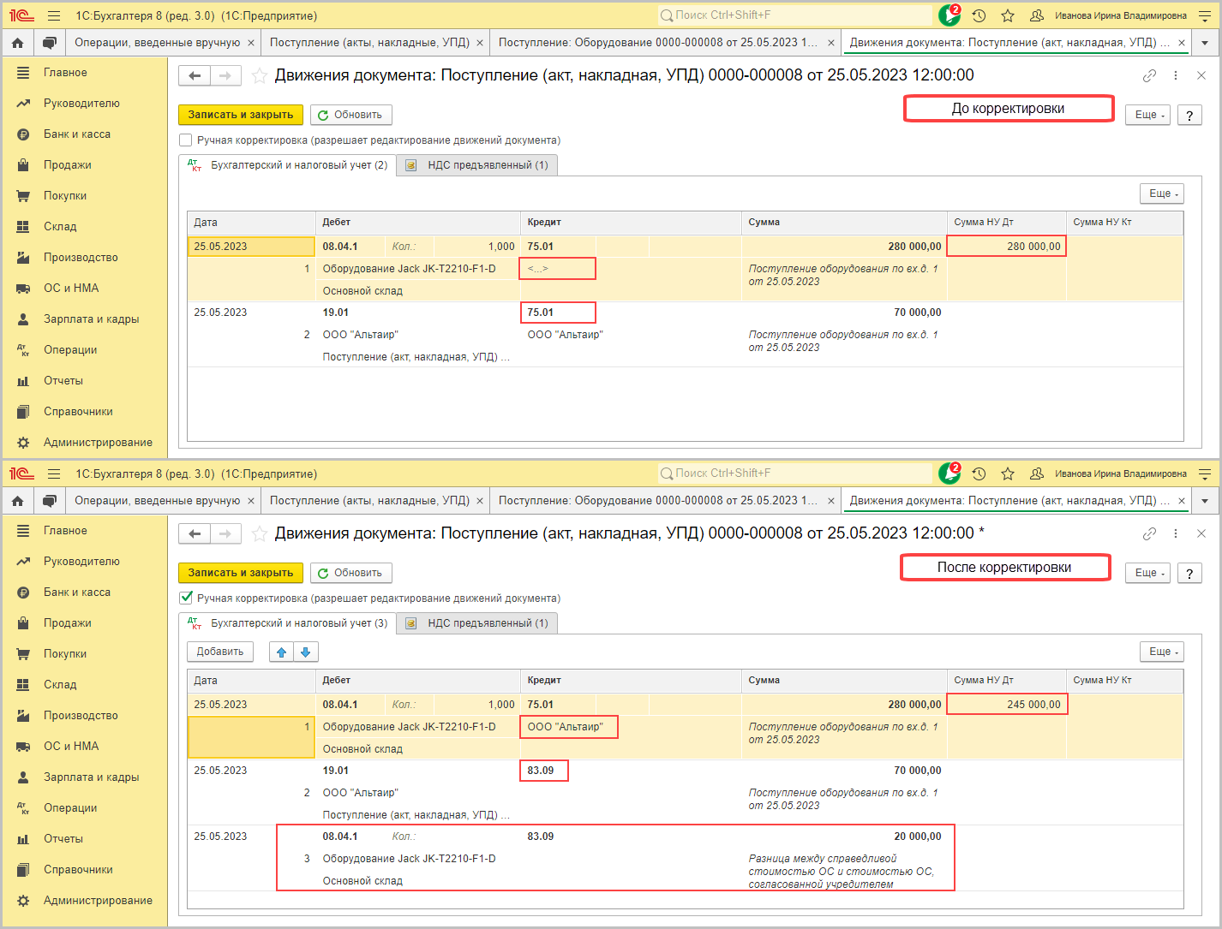Select the 20 000,00 amount cell

click(x=844, y=837)
